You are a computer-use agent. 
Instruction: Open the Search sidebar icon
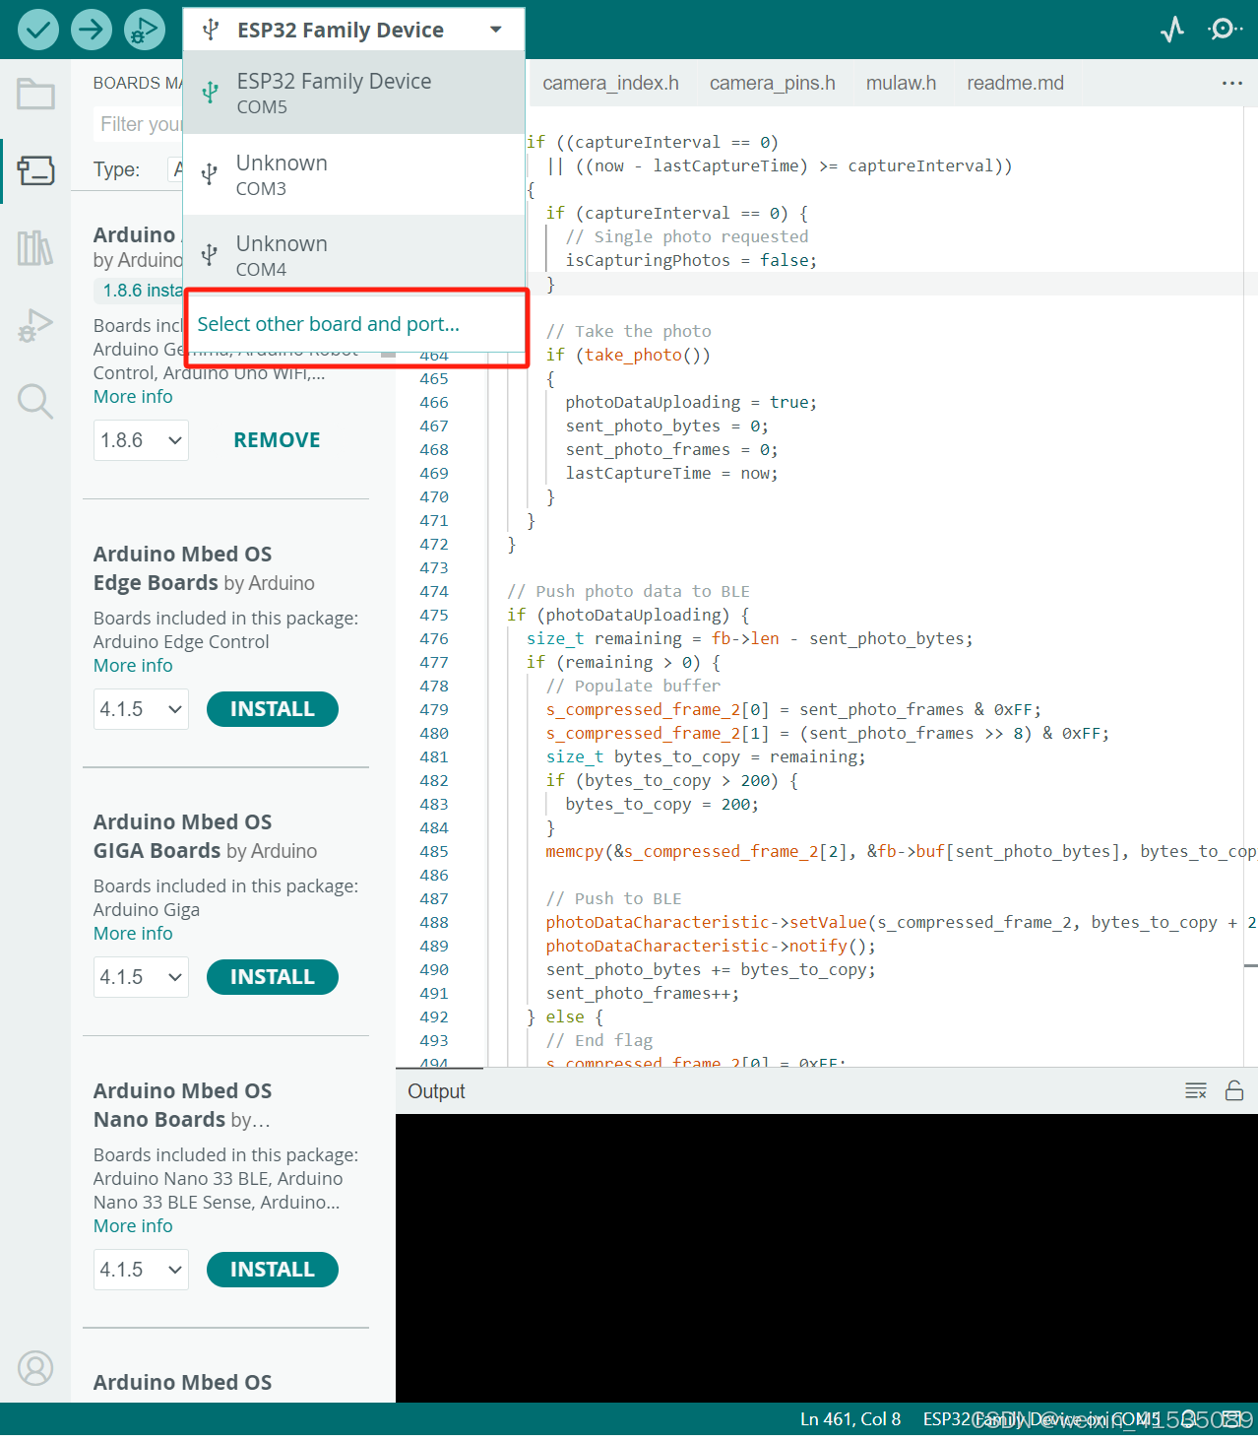coord(35,401)
